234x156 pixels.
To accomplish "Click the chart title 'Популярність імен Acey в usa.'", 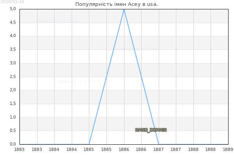I will coord(116,4).
